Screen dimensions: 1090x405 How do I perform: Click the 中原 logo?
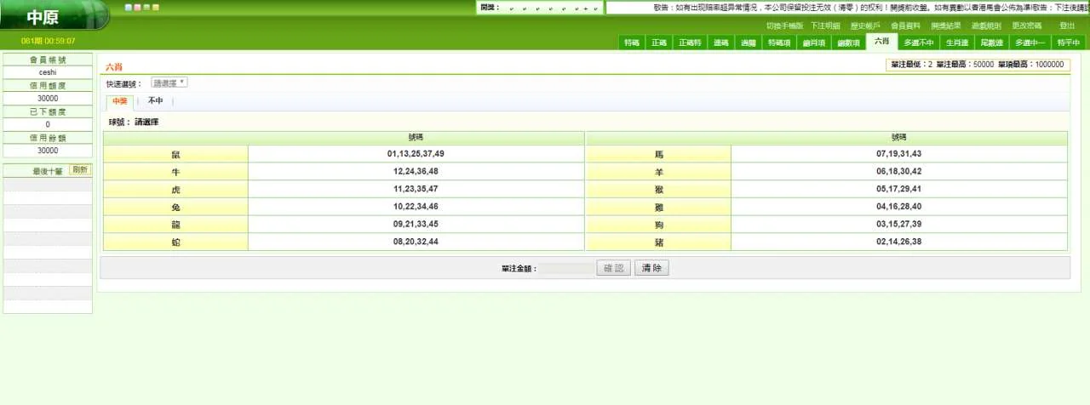(x=43, y=18)
